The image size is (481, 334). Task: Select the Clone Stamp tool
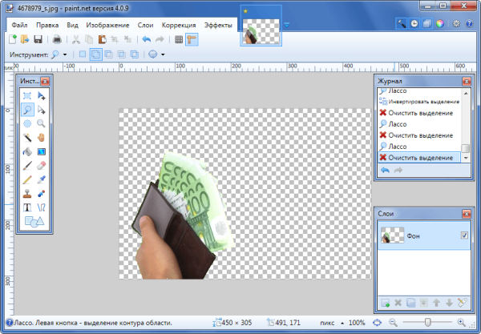tap(27, 193)
